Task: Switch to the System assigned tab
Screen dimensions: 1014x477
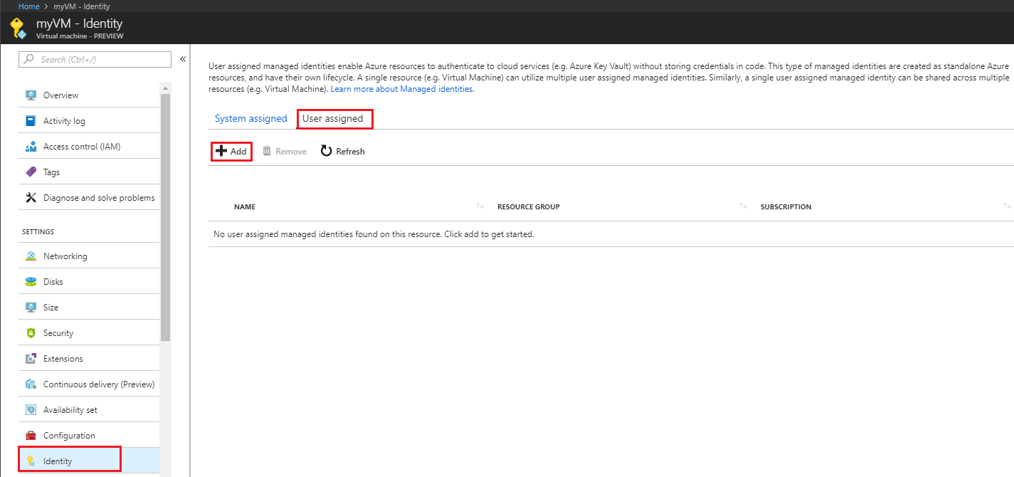Action: click(250, 119)
